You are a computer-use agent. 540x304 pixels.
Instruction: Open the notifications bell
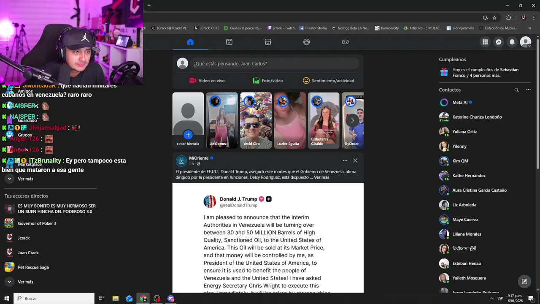[512, 42]
